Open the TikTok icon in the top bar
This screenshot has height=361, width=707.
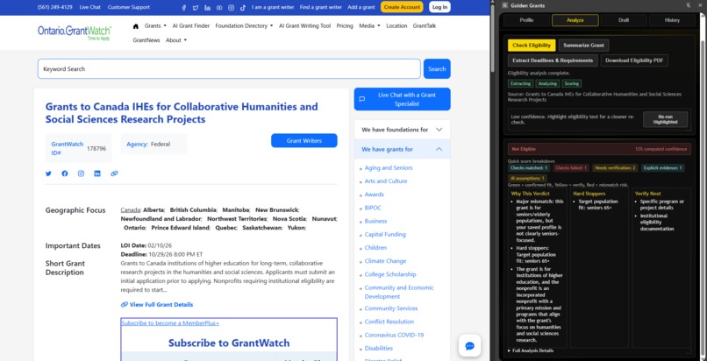(x=243, y=7)
